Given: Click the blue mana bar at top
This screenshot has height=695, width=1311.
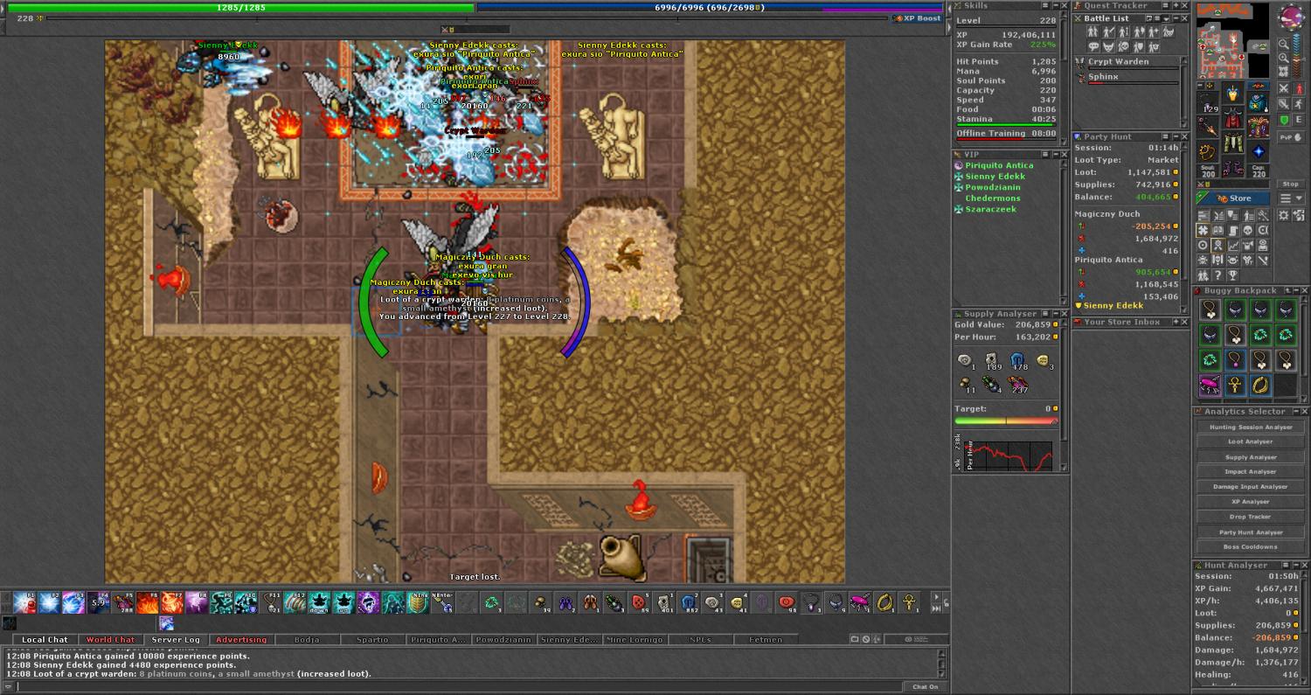Looking at the screenshot, I should tap(711, 7).
